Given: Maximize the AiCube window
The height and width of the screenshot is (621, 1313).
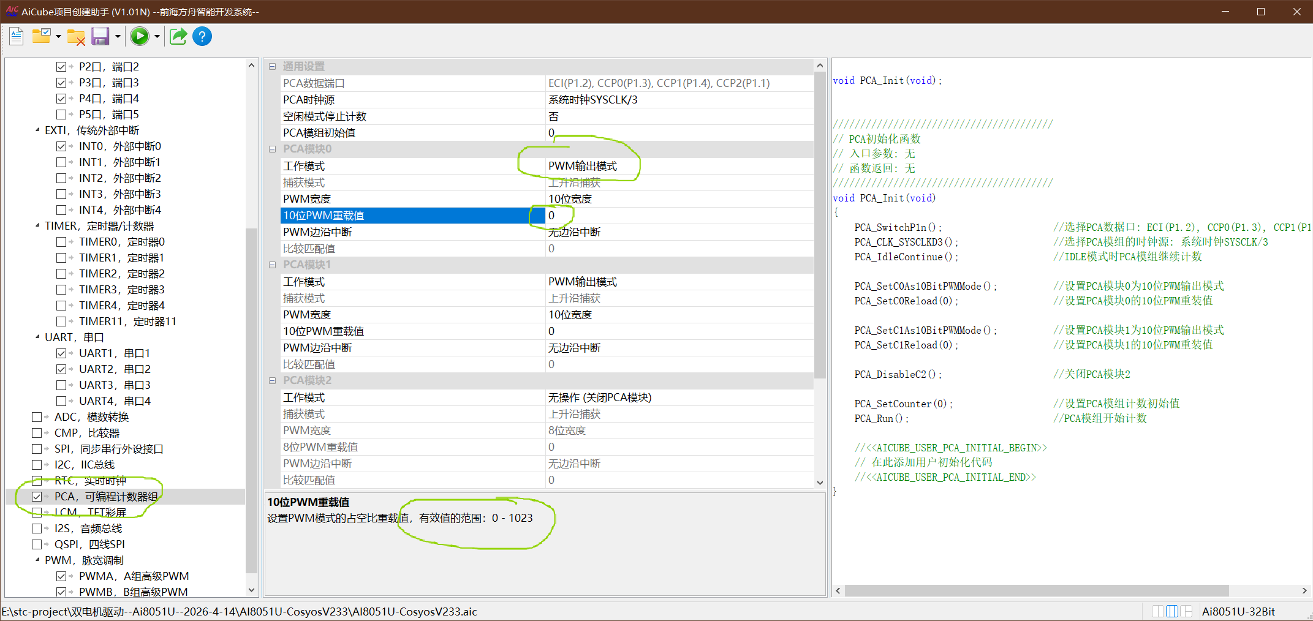Looking at the screenshot, I should [x=1261, y=12].
